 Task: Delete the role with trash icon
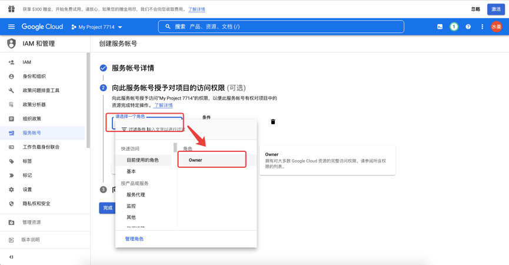click(273, 122)
